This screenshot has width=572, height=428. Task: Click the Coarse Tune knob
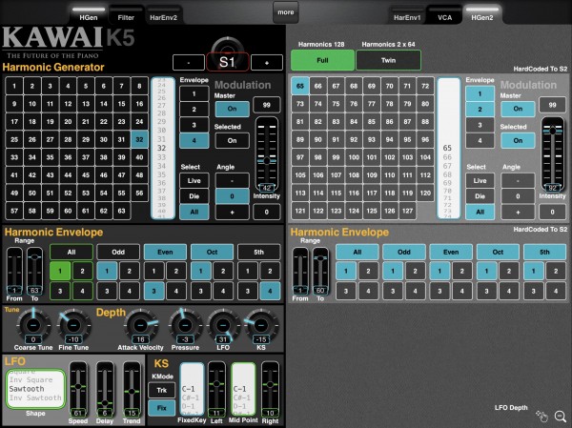pyautogui.click(x=33, y=324)
